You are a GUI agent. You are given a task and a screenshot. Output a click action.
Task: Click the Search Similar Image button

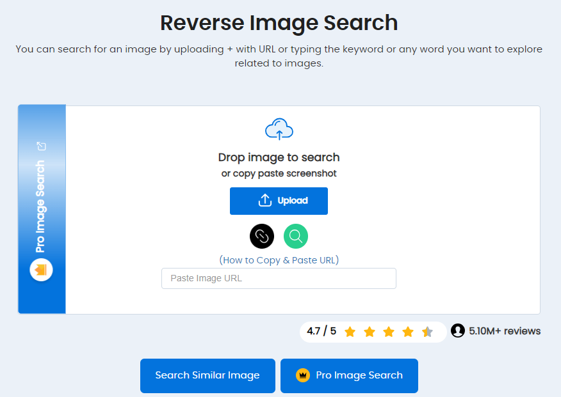[x=207, y=375]
